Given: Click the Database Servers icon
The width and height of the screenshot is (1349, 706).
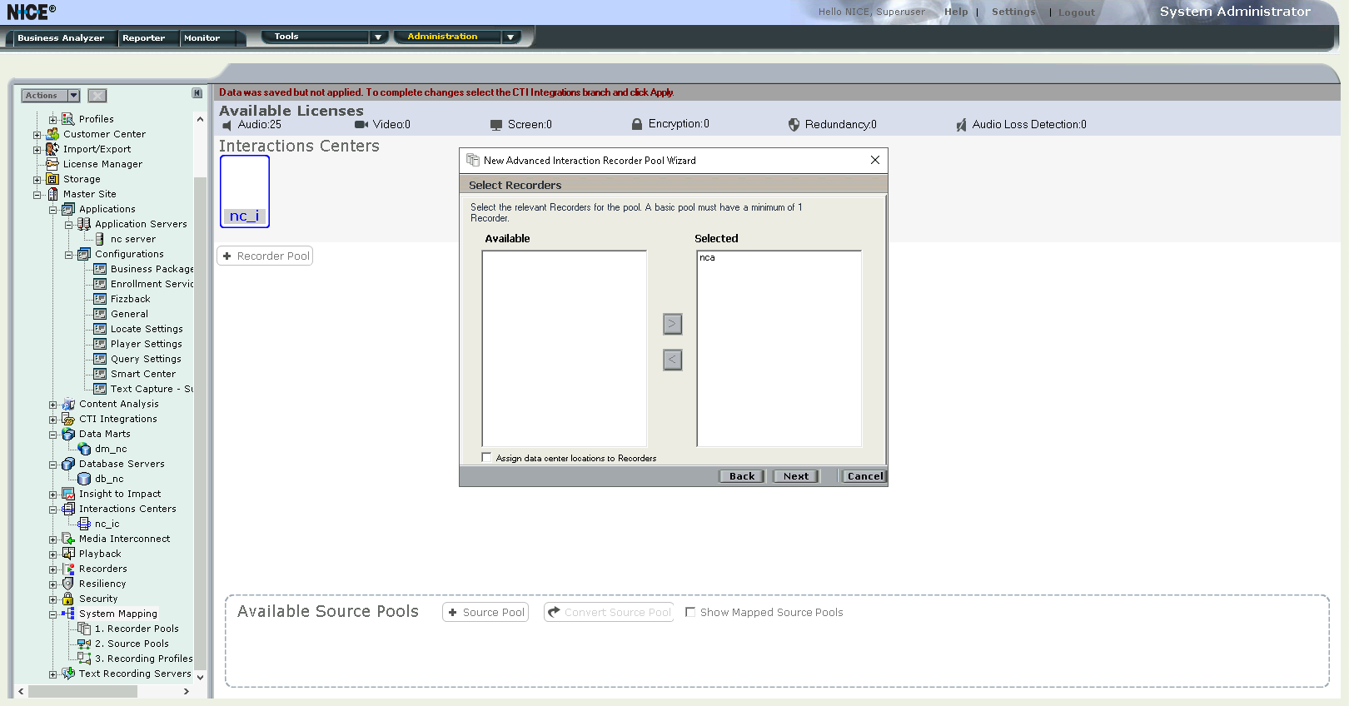Looking at the screenshot, I should [68, 464].
